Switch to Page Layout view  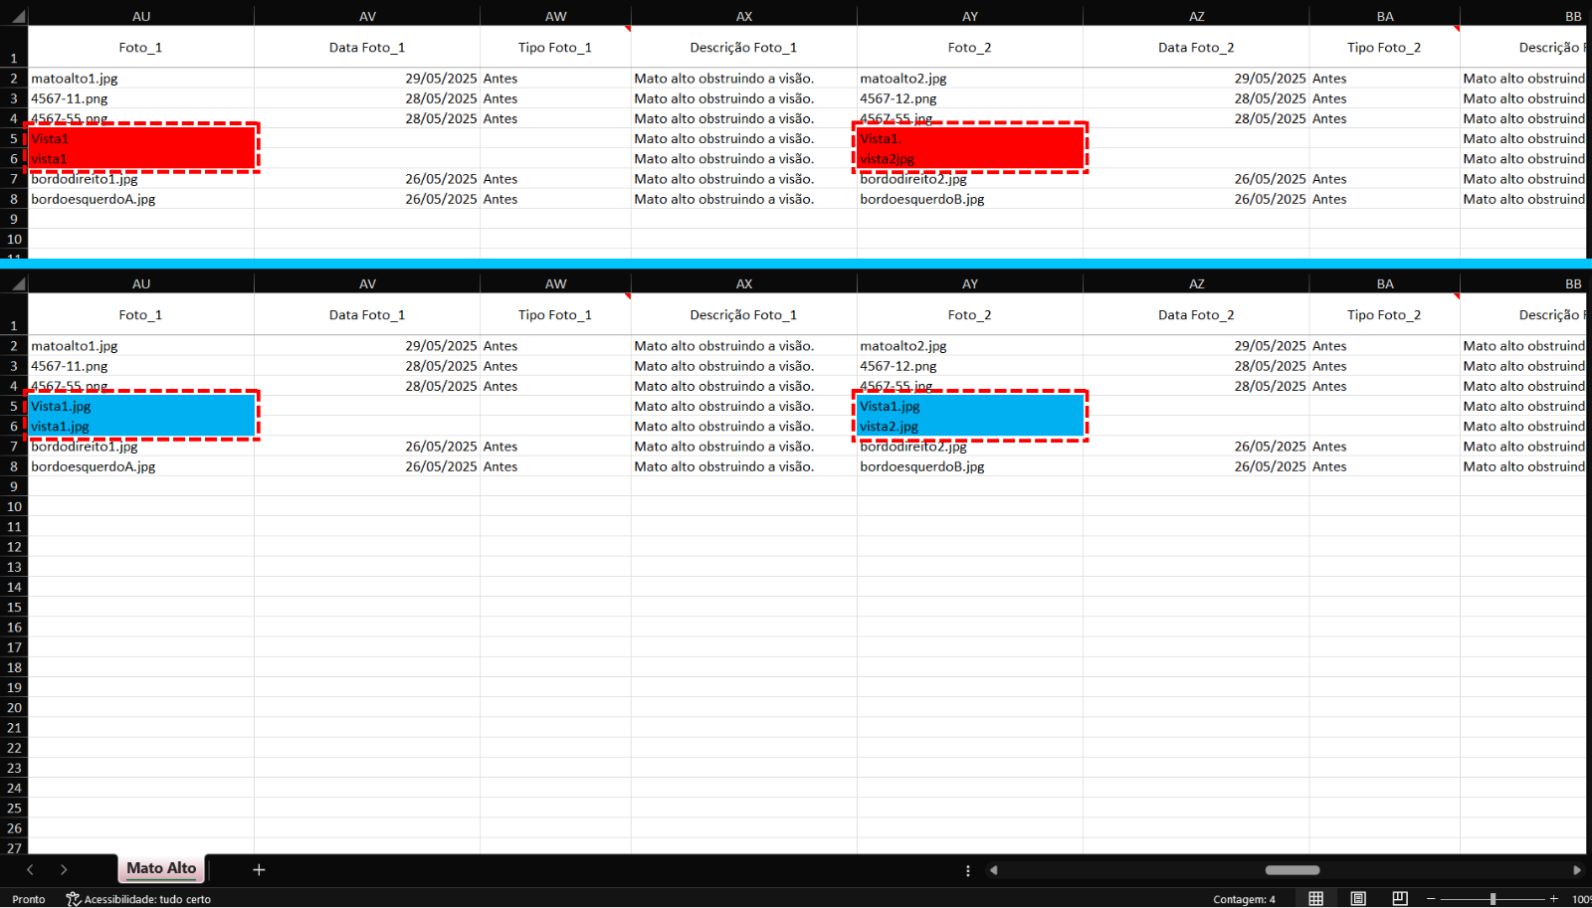(1358, 899)
